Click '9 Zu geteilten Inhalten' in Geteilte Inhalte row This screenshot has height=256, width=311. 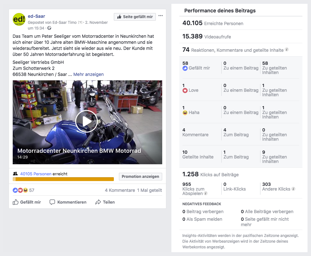[x=274, y=157]
